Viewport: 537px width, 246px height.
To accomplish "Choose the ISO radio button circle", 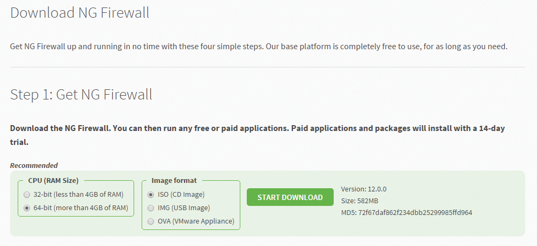I will pyautogui.click(x=151, y=195).
